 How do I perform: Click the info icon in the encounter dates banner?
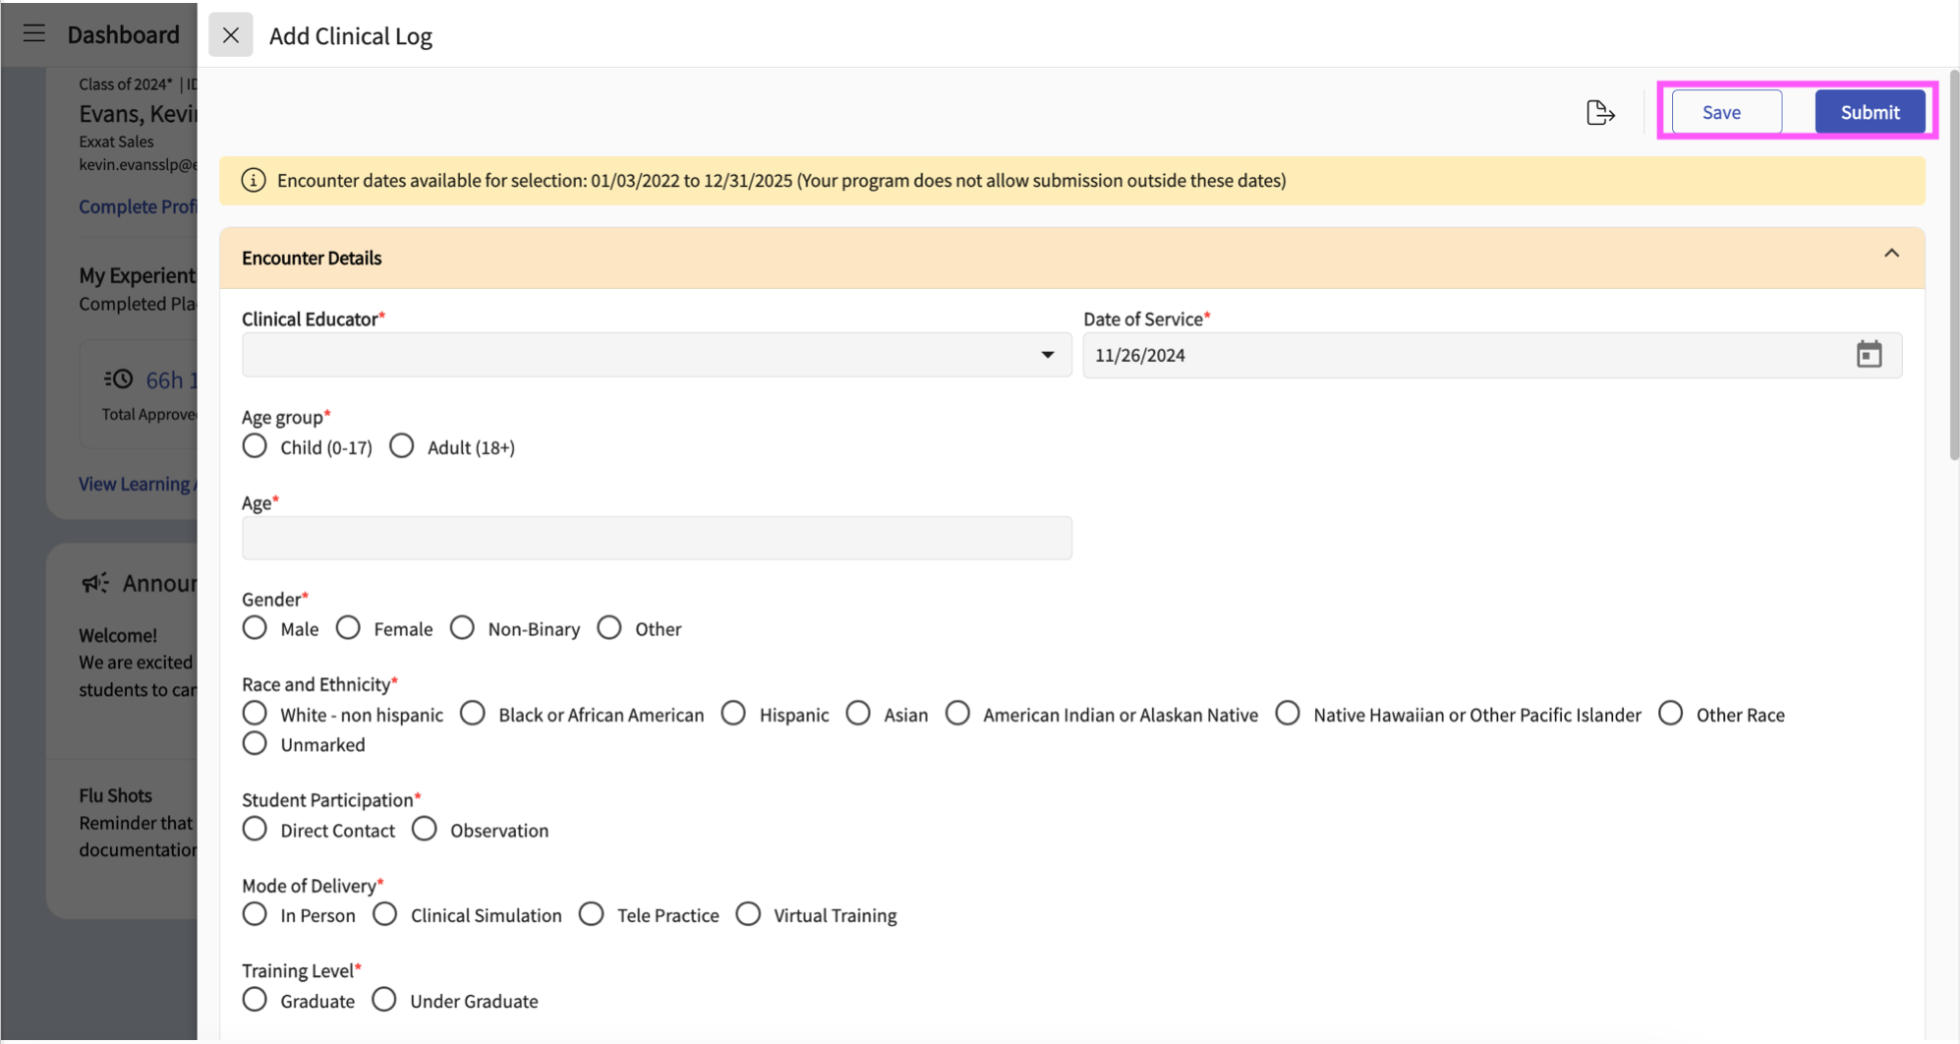point(254,181)
